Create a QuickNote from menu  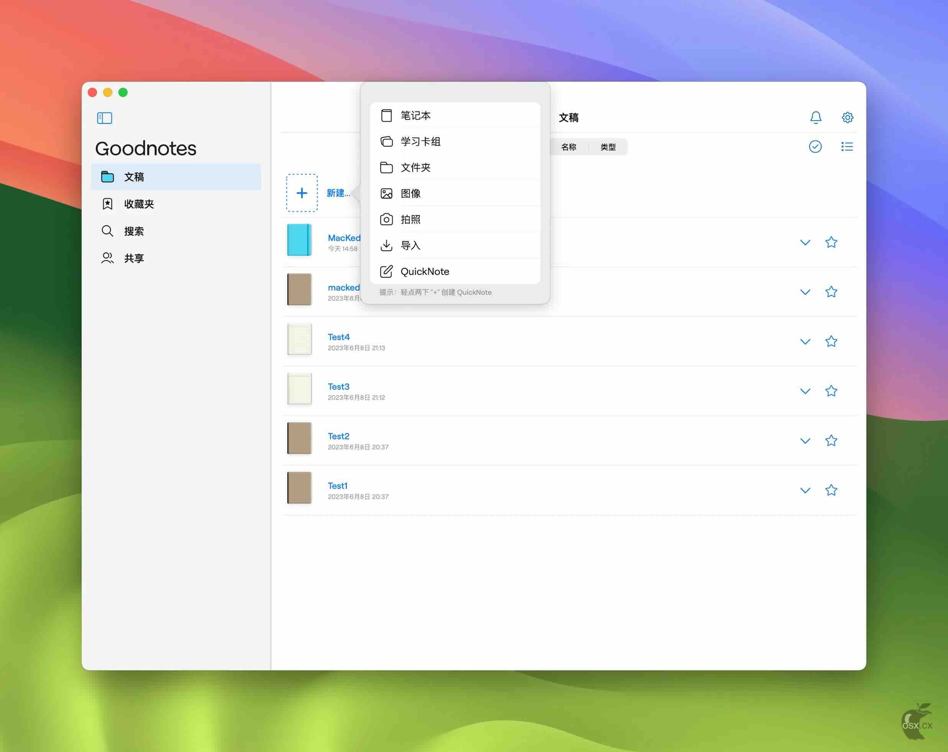coord(455,271)
